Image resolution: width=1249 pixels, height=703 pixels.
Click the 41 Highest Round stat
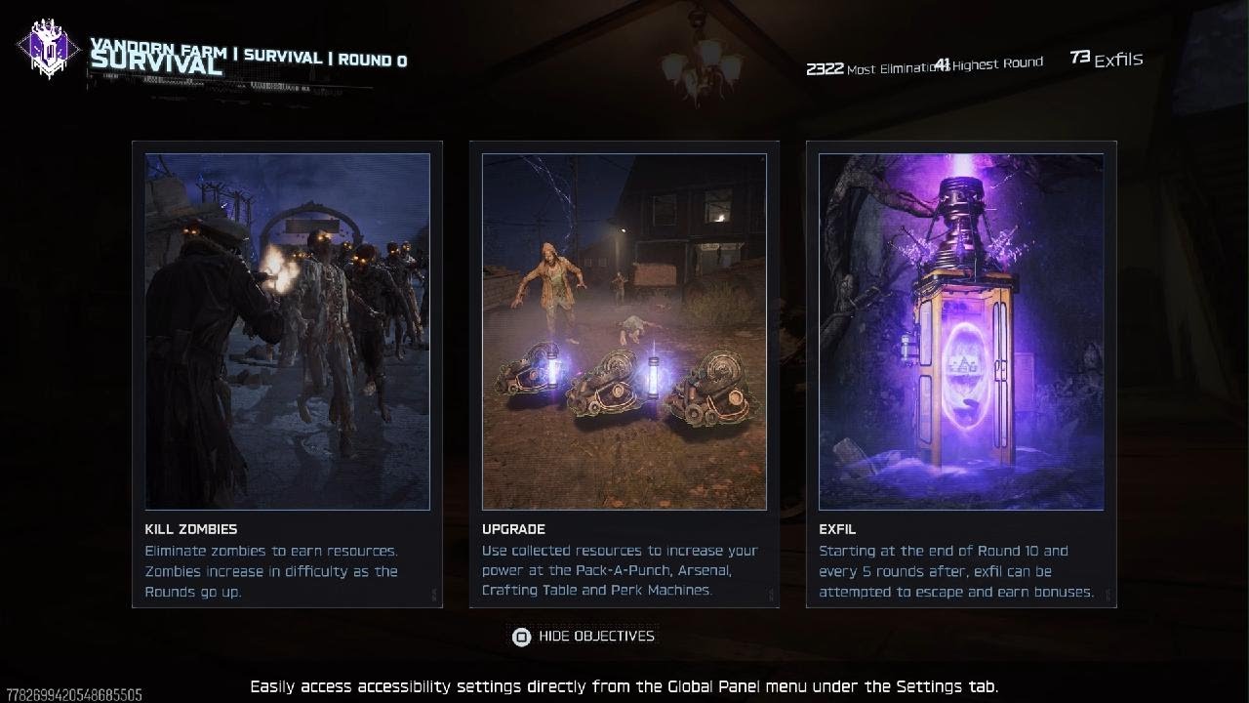click(x=988, y=63)
